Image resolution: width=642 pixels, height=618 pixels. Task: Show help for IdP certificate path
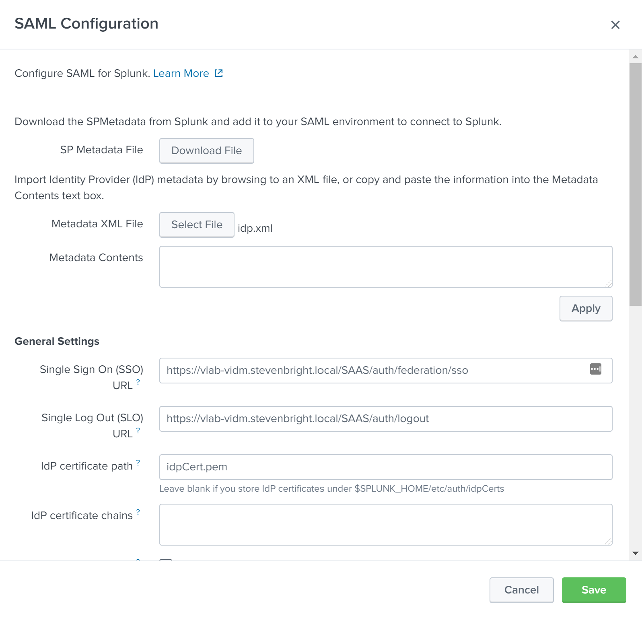click(138, 462)
